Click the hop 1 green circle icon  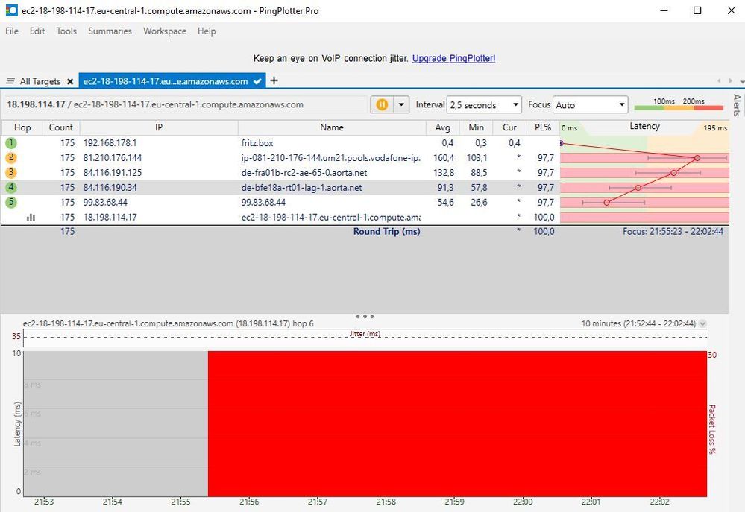click(x=11, y=142)
